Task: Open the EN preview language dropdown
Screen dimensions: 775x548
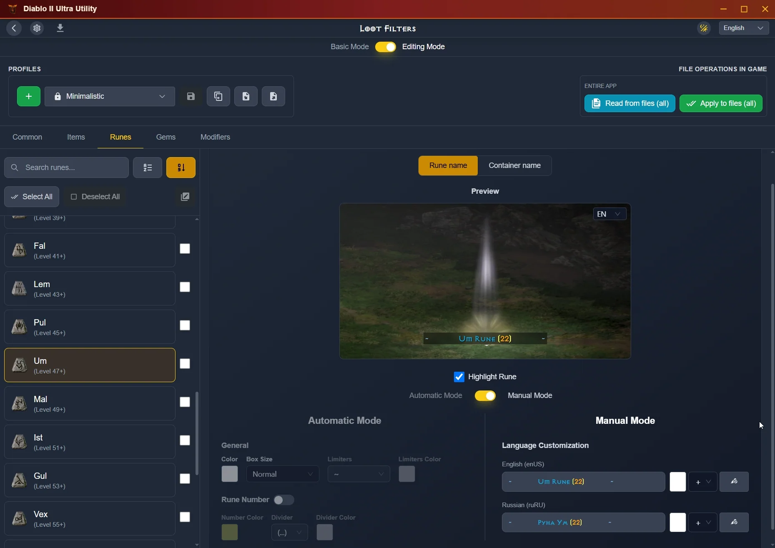Action: (x=609, y=214)
